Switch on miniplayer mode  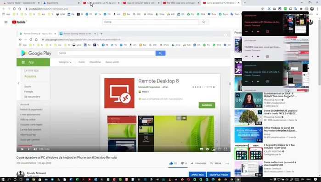[x=214, y=149]
